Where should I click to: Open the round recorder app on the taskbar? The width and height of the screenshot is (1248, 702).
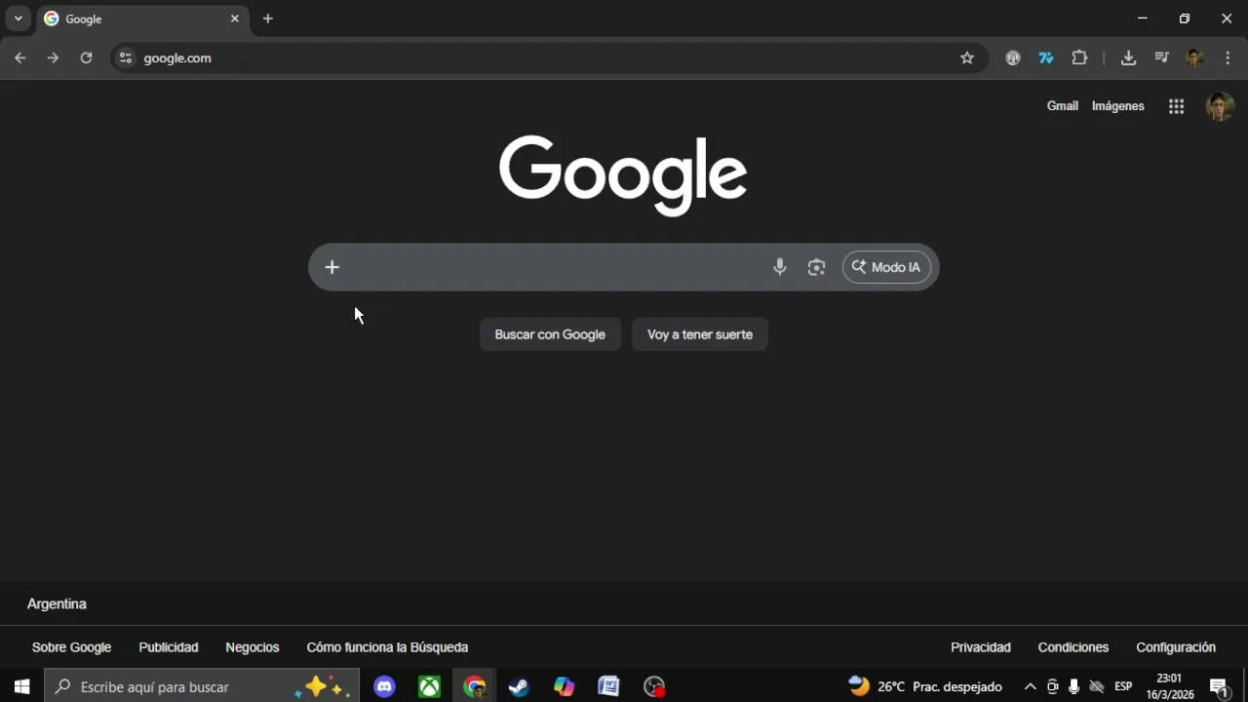pyautogui.click(x=654, y=686)
